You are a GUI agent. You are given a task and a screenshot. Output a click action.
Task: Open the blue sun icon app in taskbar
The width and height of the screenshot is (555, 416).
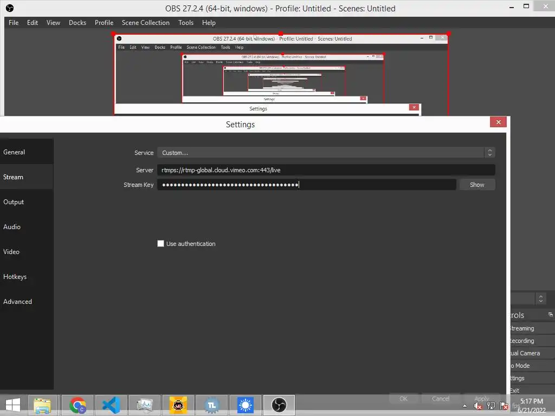[x=246, y=405]
